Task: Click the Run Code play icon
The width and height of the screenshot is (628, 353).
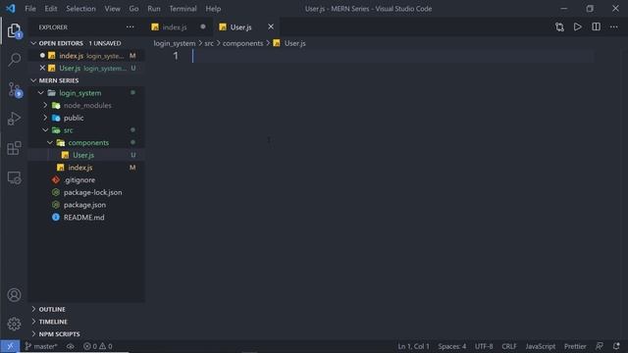Action: pos(578,26)
